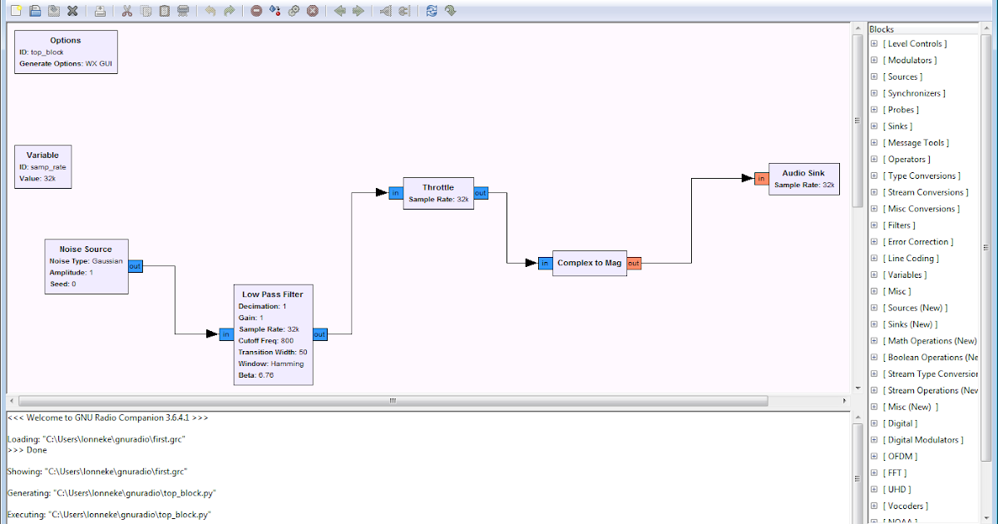Delete the selection with the shredder icon

coord(183,11)
